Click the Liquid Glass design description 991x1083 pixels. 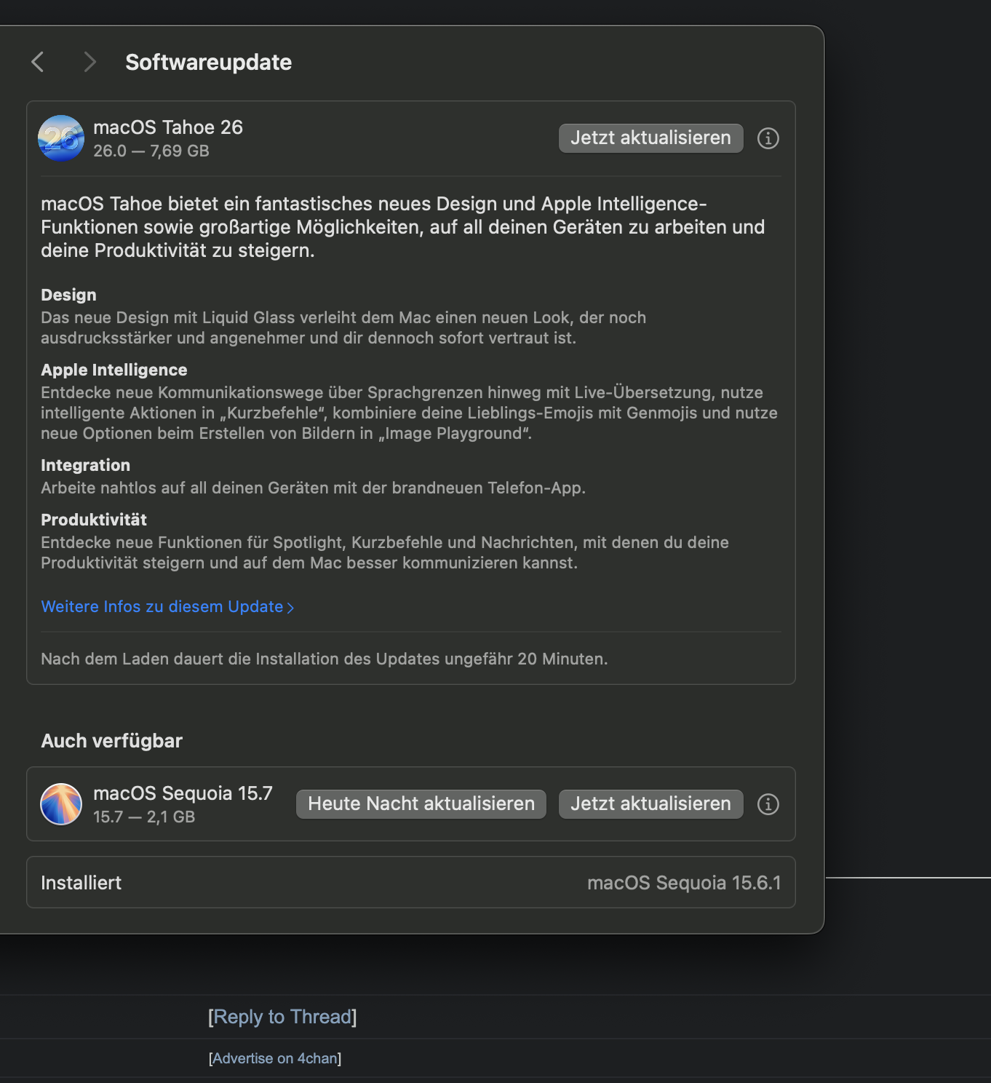tap(343, 328)
